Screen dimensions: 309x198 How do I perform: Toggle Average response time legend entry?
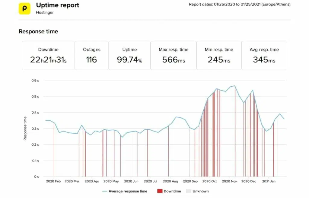[125, 191]
